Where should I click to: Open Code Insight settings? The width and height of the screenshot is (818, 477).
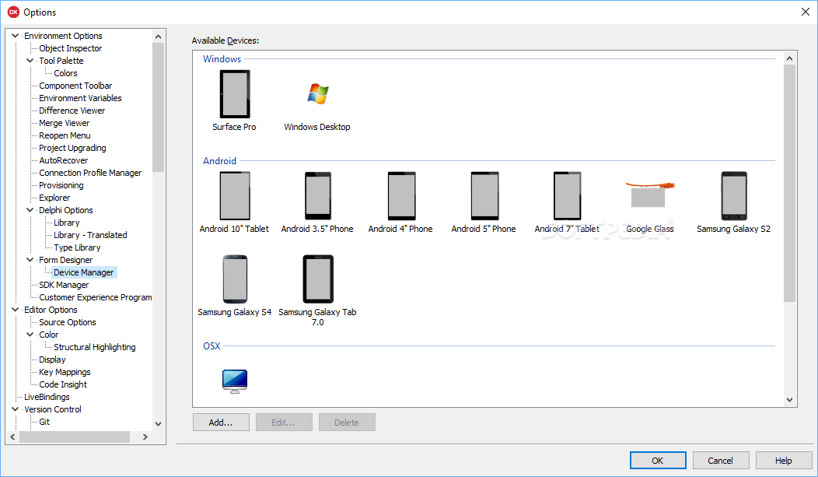click(x=63, y=384)
